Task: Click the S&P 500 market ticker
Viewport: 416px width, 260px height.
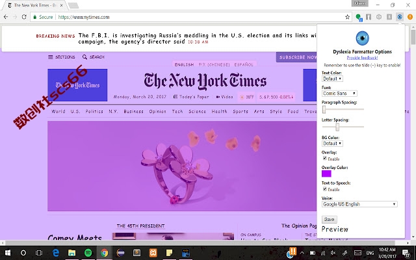Action: pos(276,97)
